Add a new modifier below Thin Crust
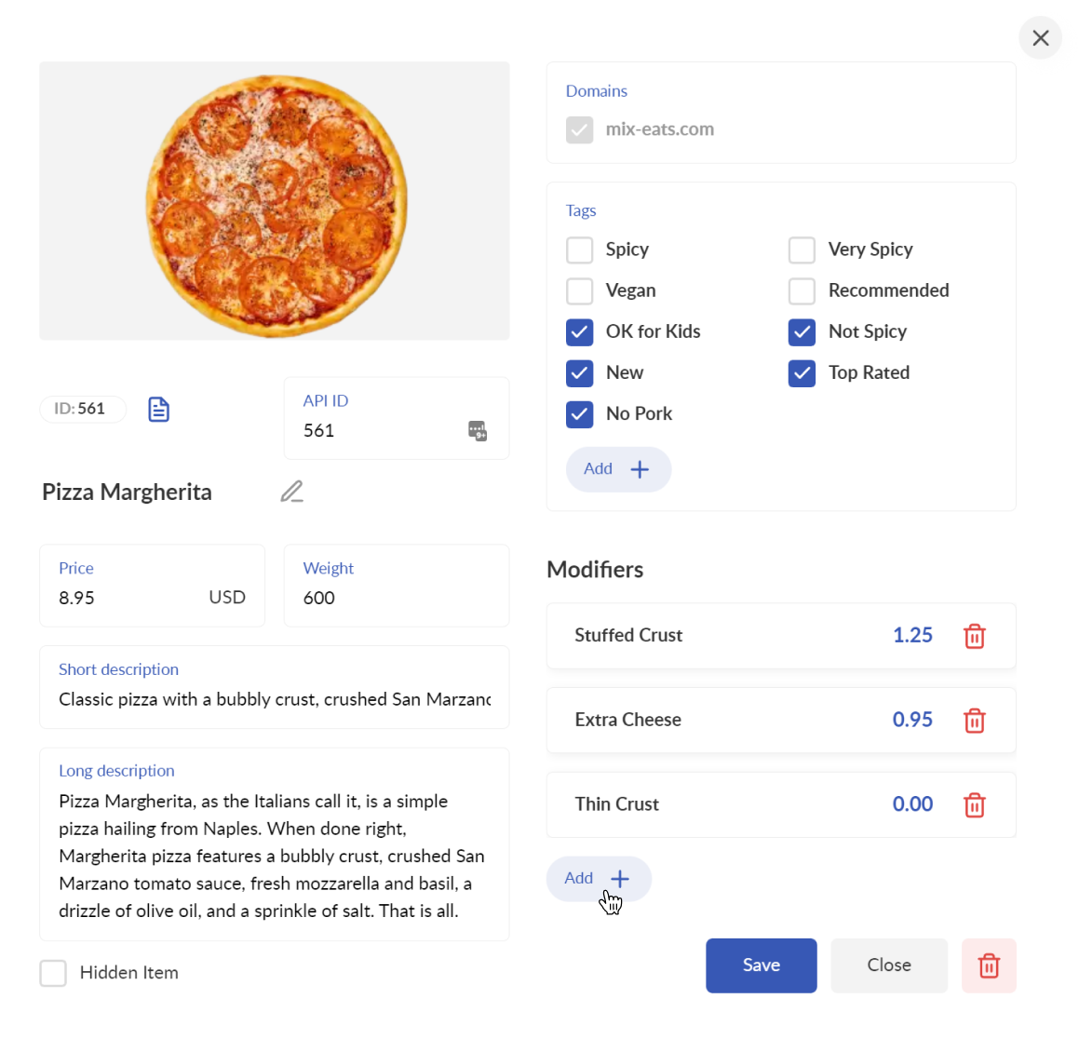Screen dimensions: 1079x1039 coord(599,879)
